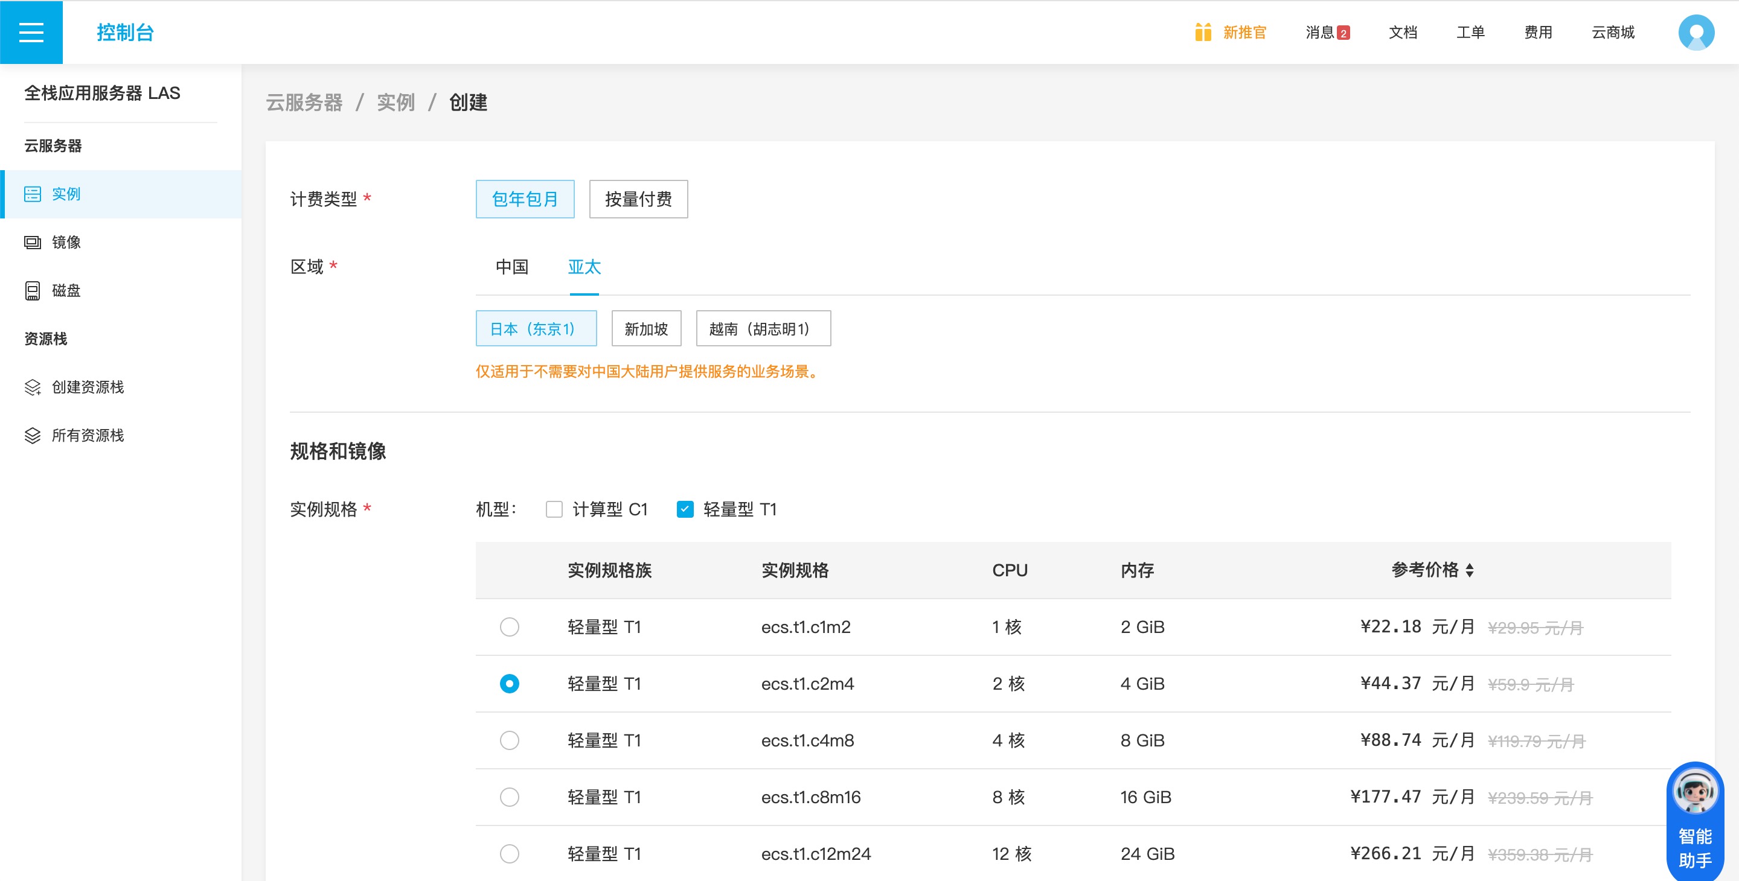Go to 云服务器 breadcrumb link
Image resolution: width=1739 pixels, height=881 pixels.
pos(304,103)
